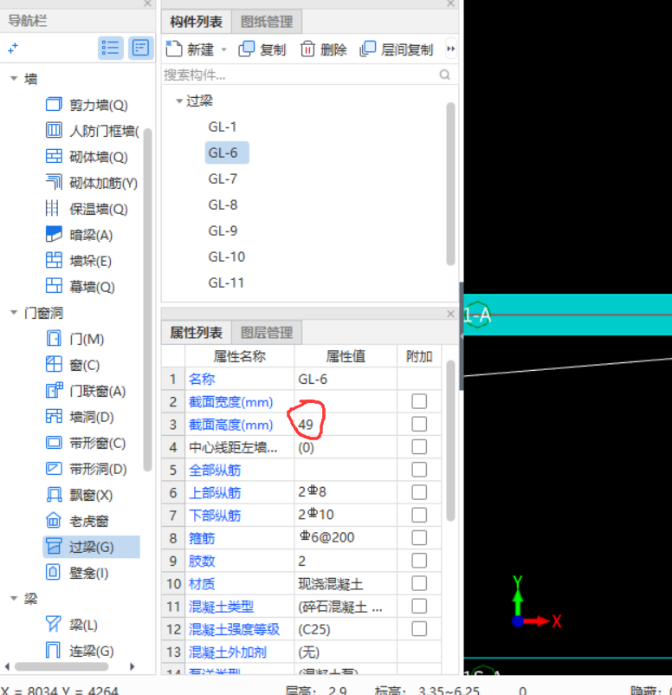Viewport: 672px width, 695px height.
Task: Tick the 截面高度(mm) 附加 checkbox
Action: coord(419,424)
